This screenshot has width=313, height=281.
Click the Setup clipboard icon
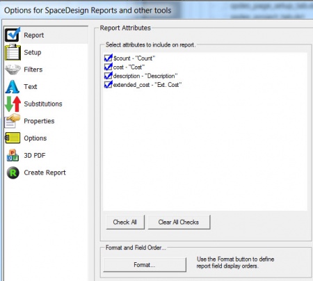click(13, 52)
